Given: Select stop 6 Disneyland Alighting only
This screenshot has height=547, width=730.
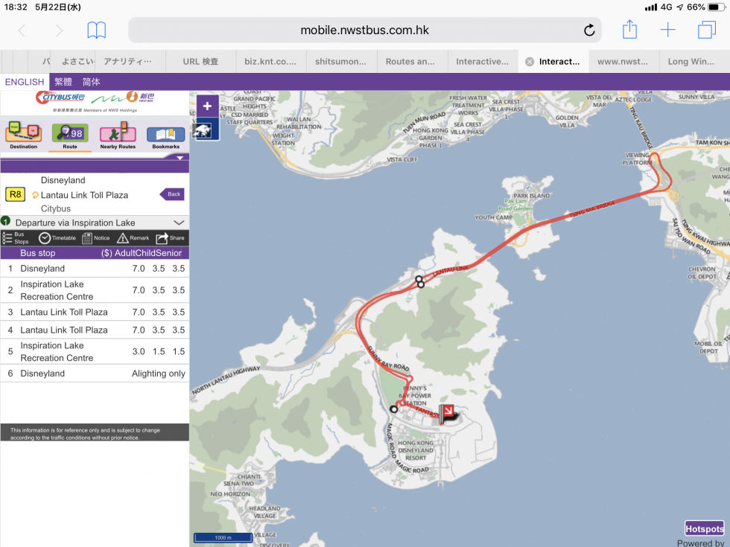Looking at the screenshot, I should [x=95, y=374].
